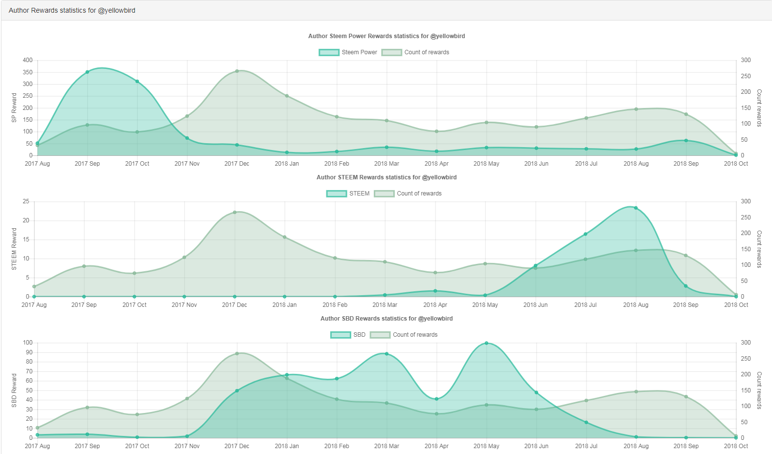Click SBD data point at 2018 Jan
Viewport: 772px width, 454px height.
tap(287, 375)
